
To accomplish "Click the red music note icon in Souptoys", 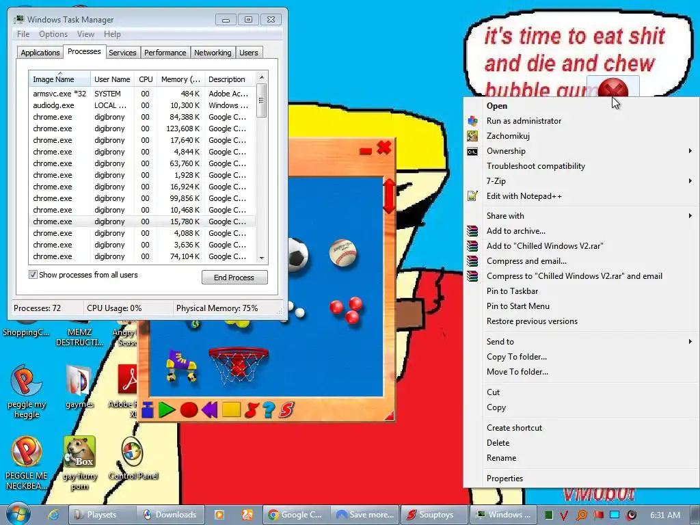I will pos(252,409).
